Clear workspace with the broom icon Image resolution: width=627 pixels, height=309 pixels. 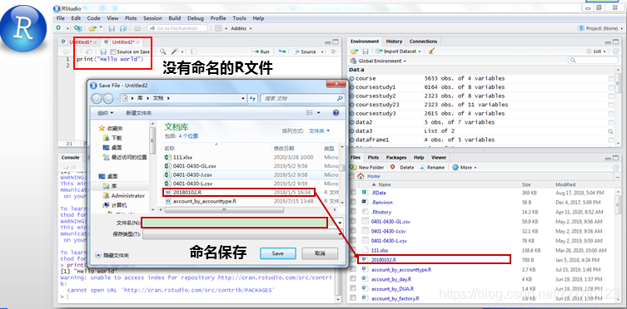pos(431,51)
